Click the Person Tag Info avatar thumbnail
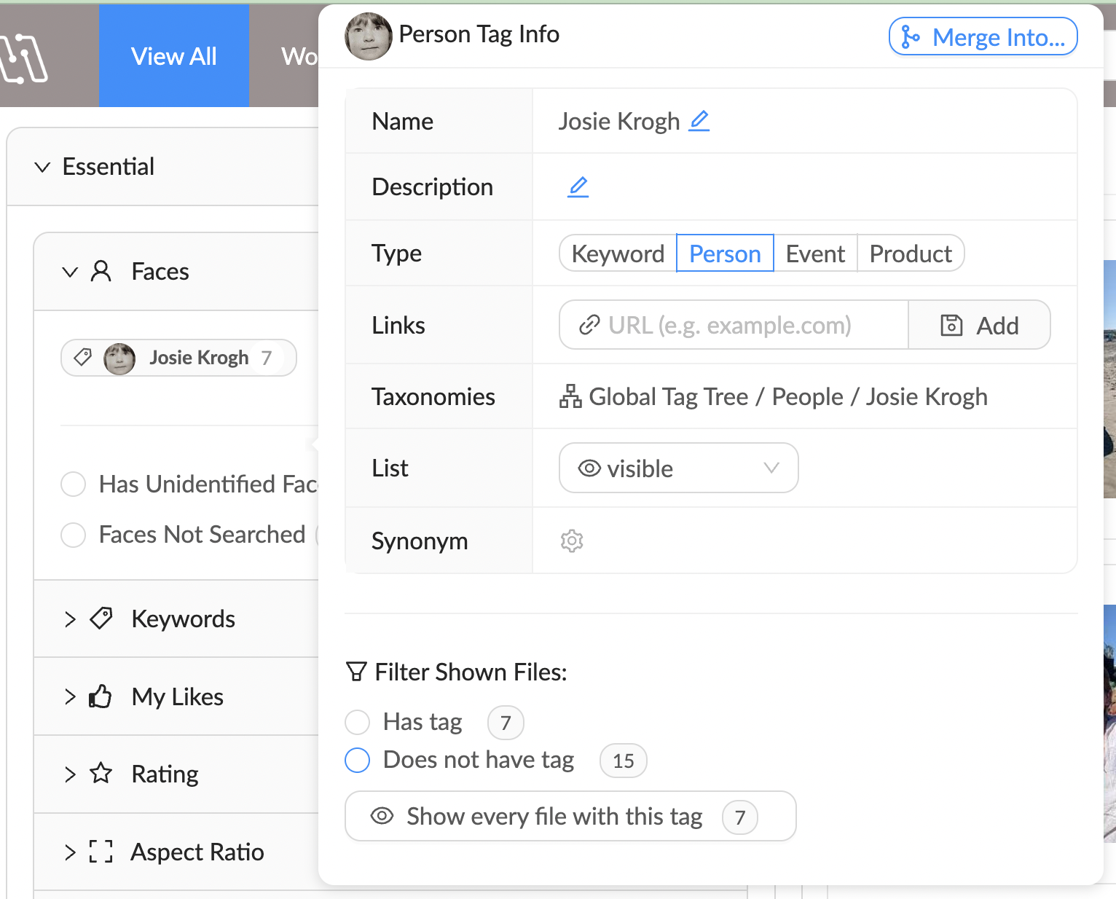 [x=369, y=36]
